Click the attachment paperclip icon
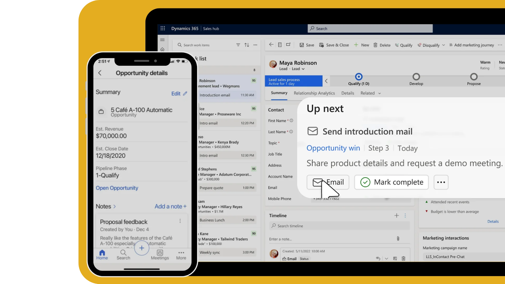 398,239
